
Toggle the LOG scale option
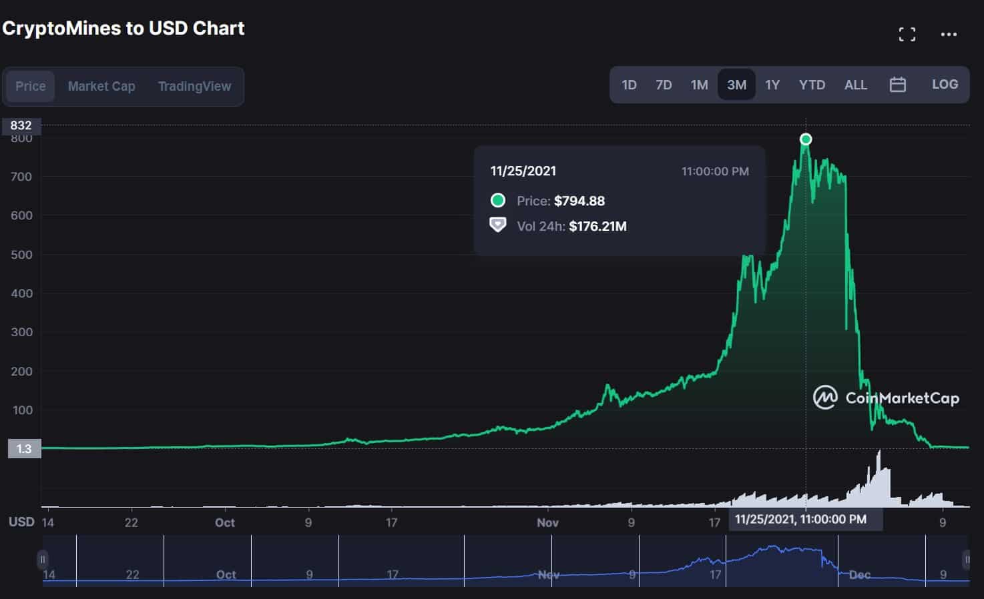945,85
